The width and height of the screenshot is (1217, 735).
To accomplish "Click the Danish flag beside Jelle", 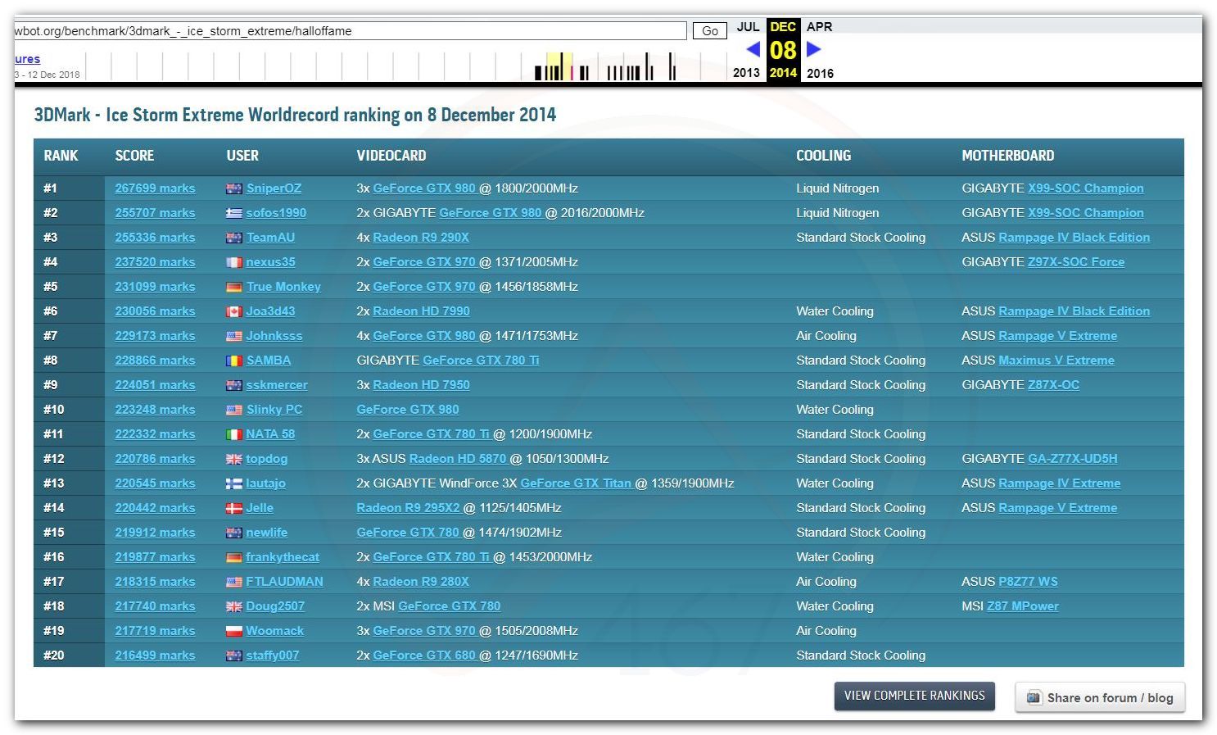I will (234, 508).
